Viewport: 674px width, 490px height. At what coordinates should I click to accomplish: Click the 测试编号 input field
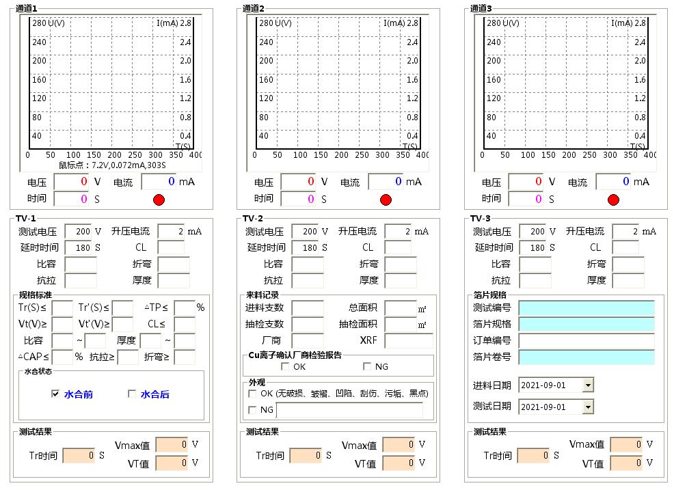[587, 308]
